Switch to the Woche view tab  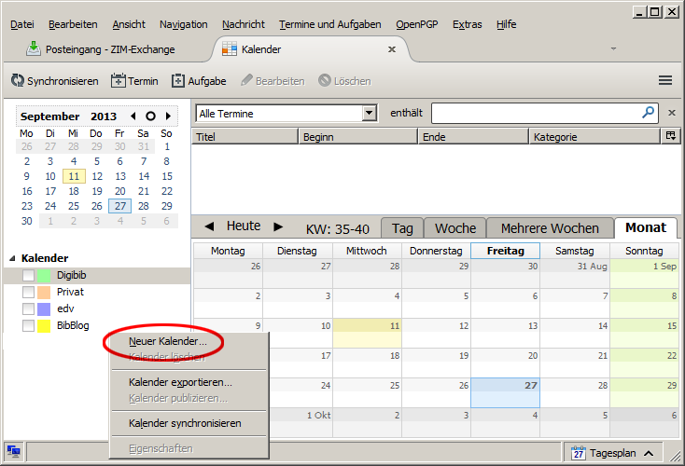point(455,228)
